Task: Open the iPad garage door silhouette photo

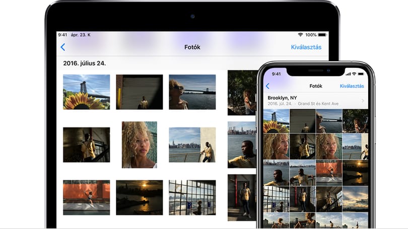Action: coord(140,92)
